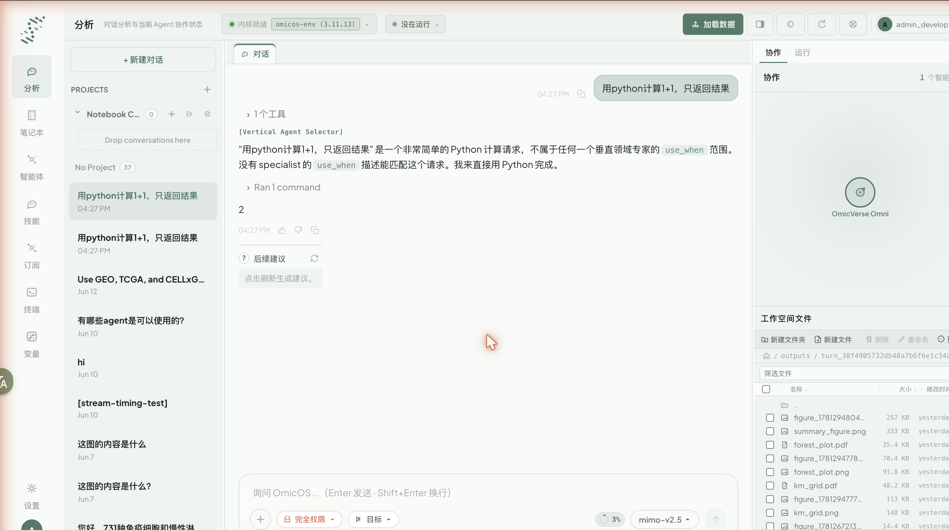Go to workspace home via the home icon
This screenshot has width=949, height=530.
(x=766, y=356)
